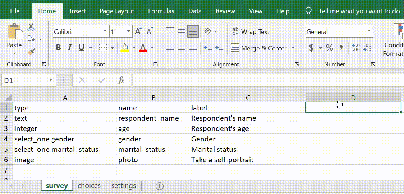Expand fill color dropdown arrow

(x=134, y=48)
